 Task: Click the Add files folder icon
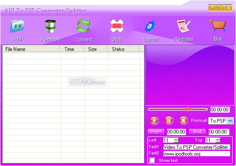coord(17,26)
